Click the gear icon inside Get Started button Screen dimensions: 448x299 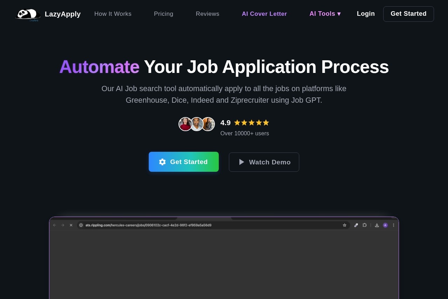pos(162,162)
